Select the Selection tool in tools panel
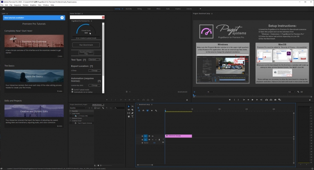The height and width of the screenshot is (170, 314). click(x=129, y=106)
